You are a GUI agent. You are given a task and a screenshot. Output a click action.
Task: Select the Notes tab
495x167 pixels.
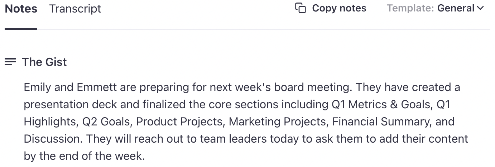pyautogui.click(x=21, y=9)
